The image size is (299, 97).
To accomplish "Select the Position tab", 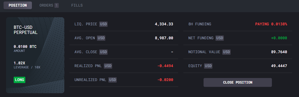I will (x=18, y=5).
